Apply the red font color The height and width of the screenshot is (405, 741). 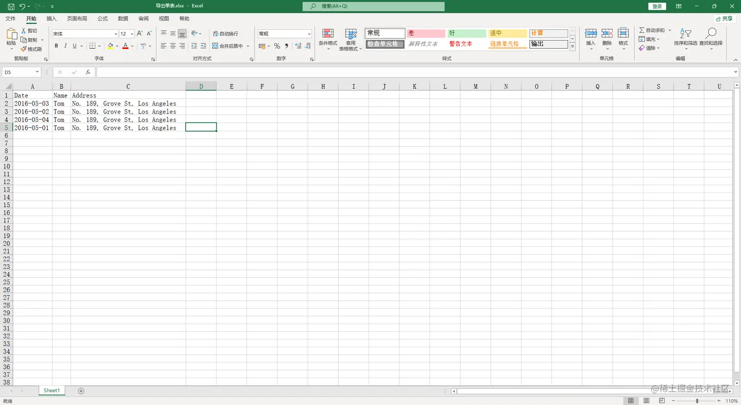(x=125, y=46)
